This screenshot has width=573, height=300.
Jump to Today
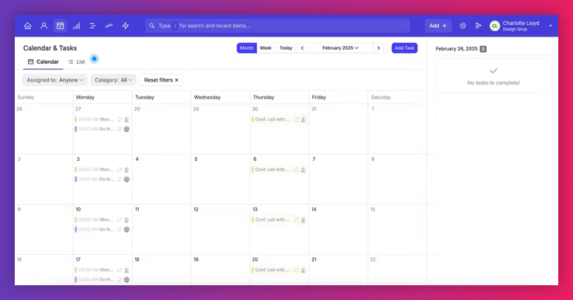pyautogui.click(x=286, y=48)
